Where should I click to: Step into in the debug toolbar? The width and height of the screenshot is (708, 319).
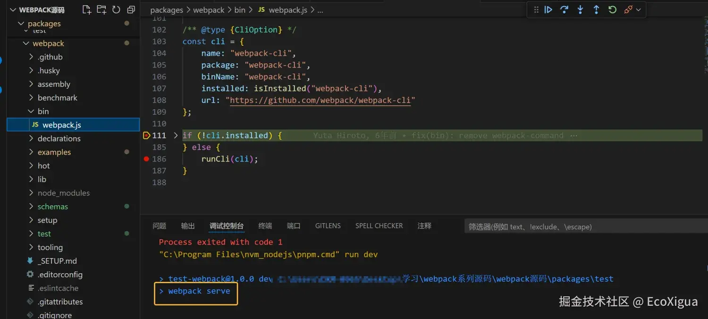pos(580,9)
